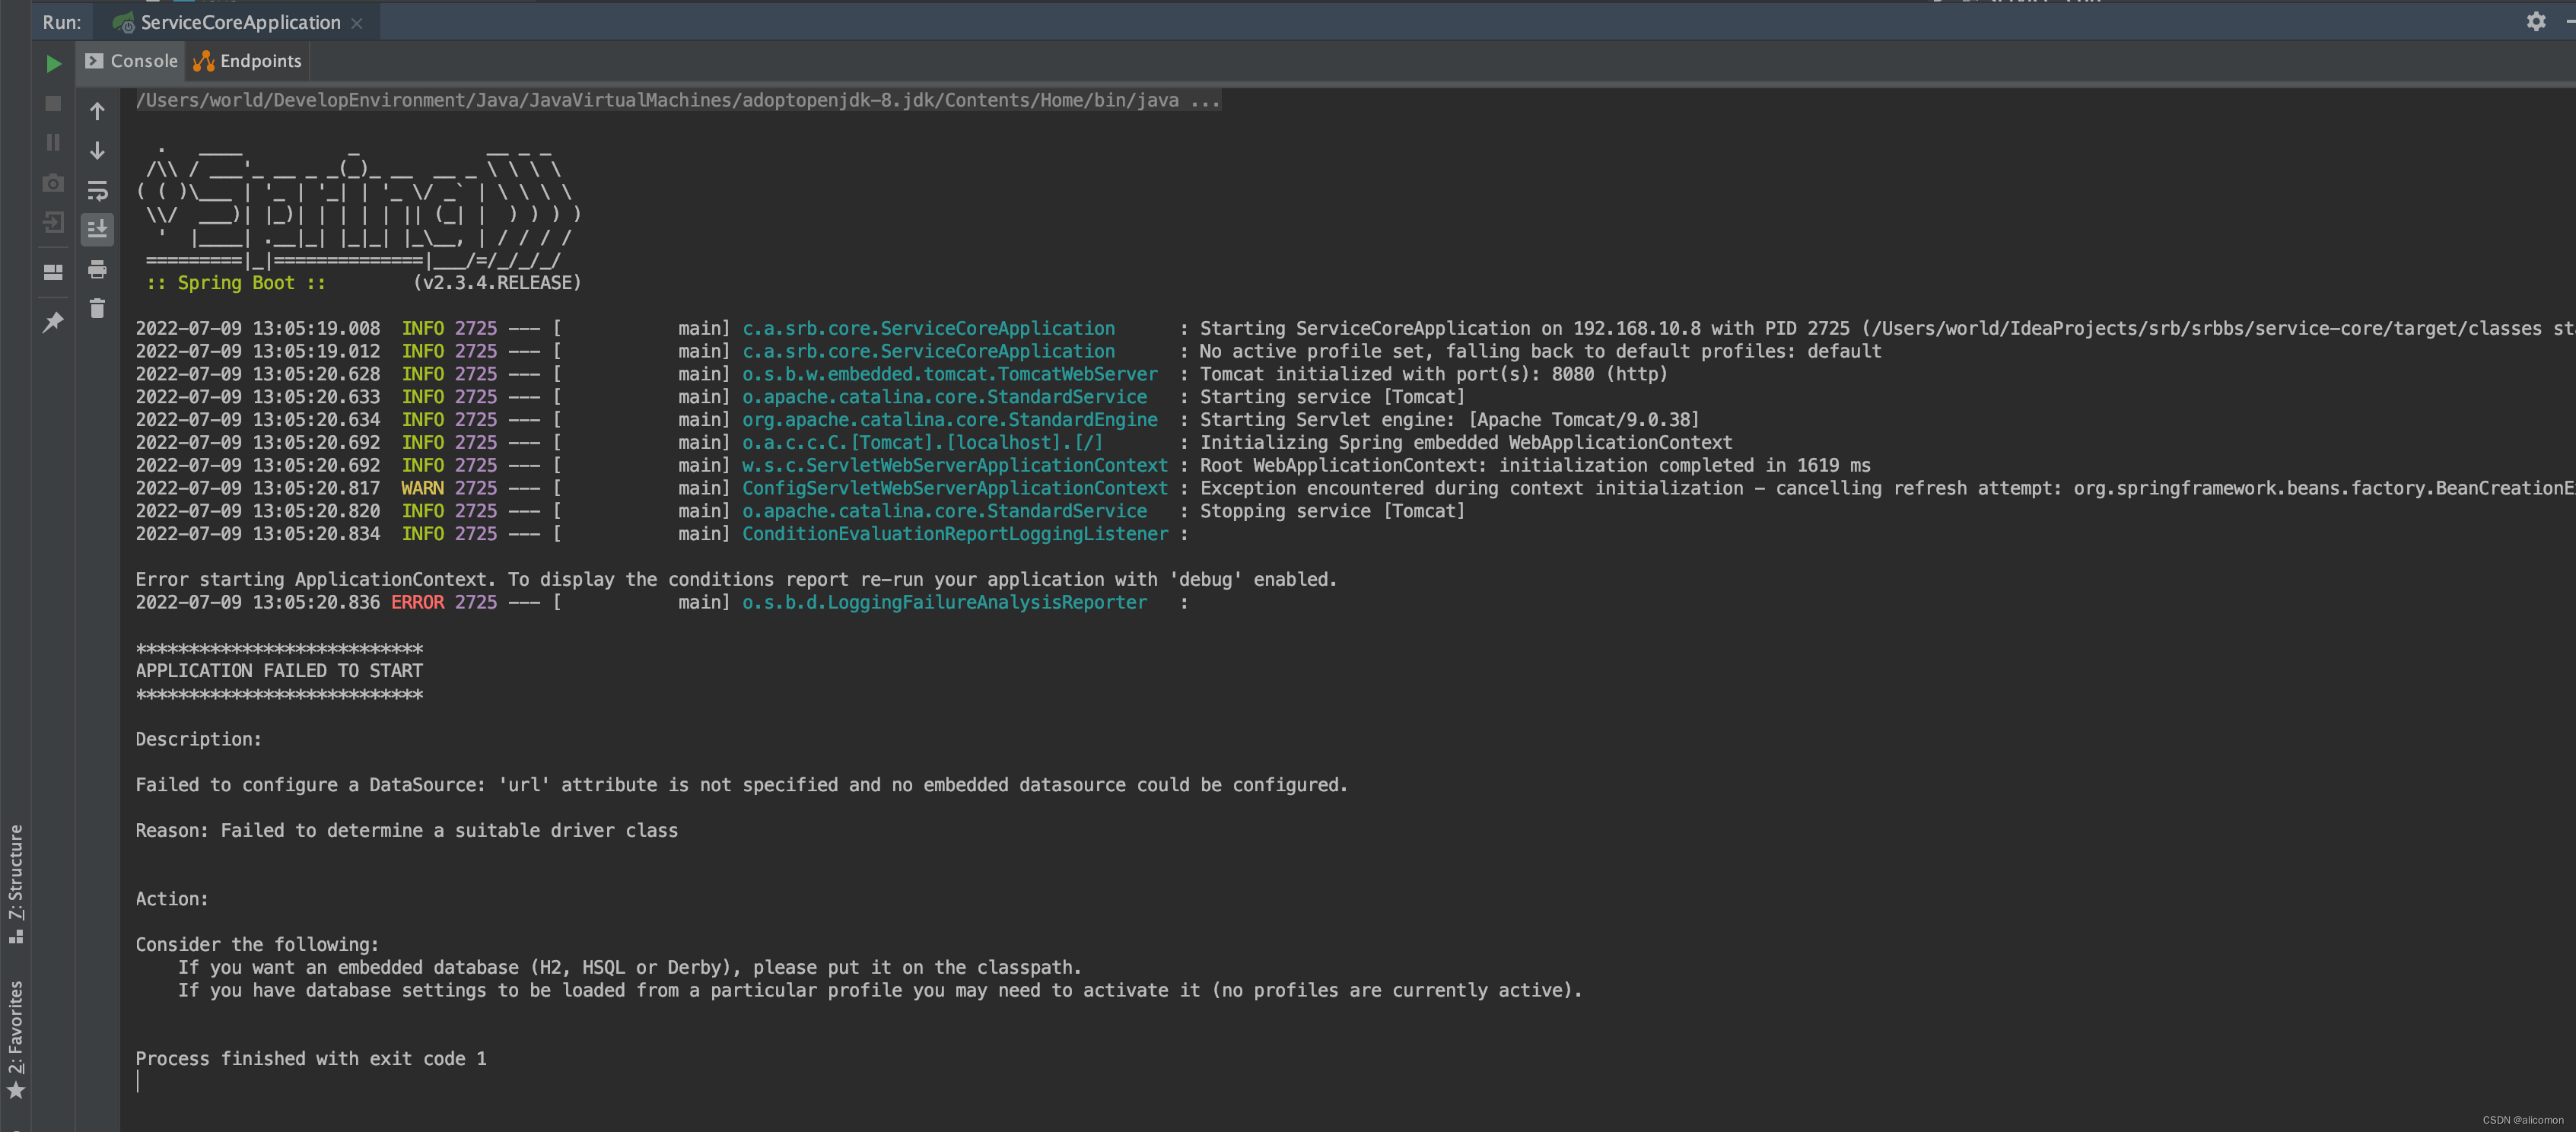Screen dimensions: 2576x1132
Task: Click the Settings gear icon
Action: [2536, 21]
